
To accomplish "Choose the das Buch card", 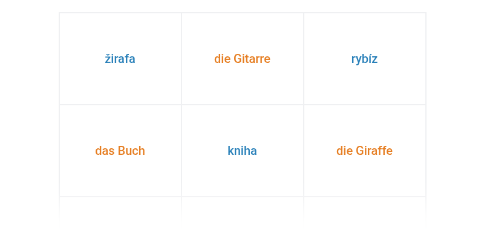I will (x=120, y=151).
